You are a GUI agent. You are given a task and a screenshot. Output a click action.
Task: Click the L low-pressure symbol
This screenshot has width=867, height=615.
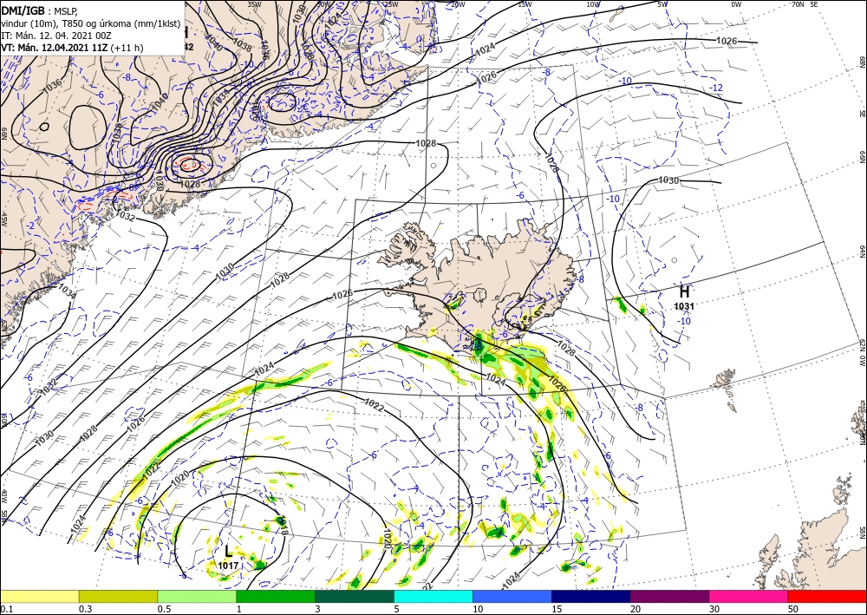[x=228, y=551]
